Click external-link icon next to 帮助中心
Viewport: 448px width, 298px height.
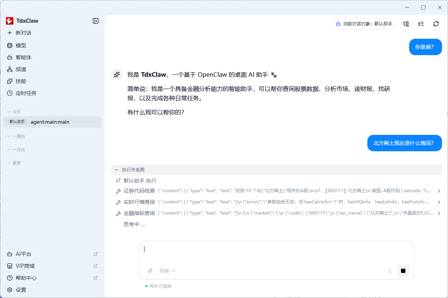[96, 278]
